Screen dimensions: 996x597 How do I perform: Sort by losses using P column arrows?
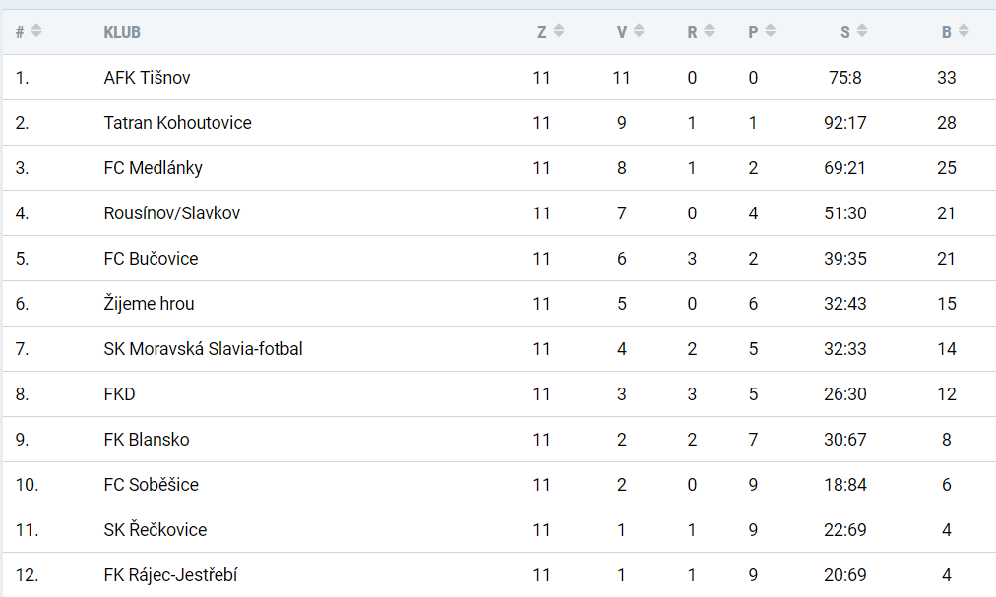coord(771,30)
